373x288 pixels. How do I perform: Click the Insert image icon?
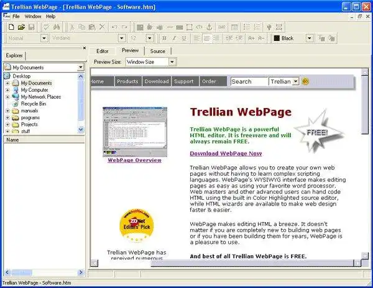(x=140, y=27)
